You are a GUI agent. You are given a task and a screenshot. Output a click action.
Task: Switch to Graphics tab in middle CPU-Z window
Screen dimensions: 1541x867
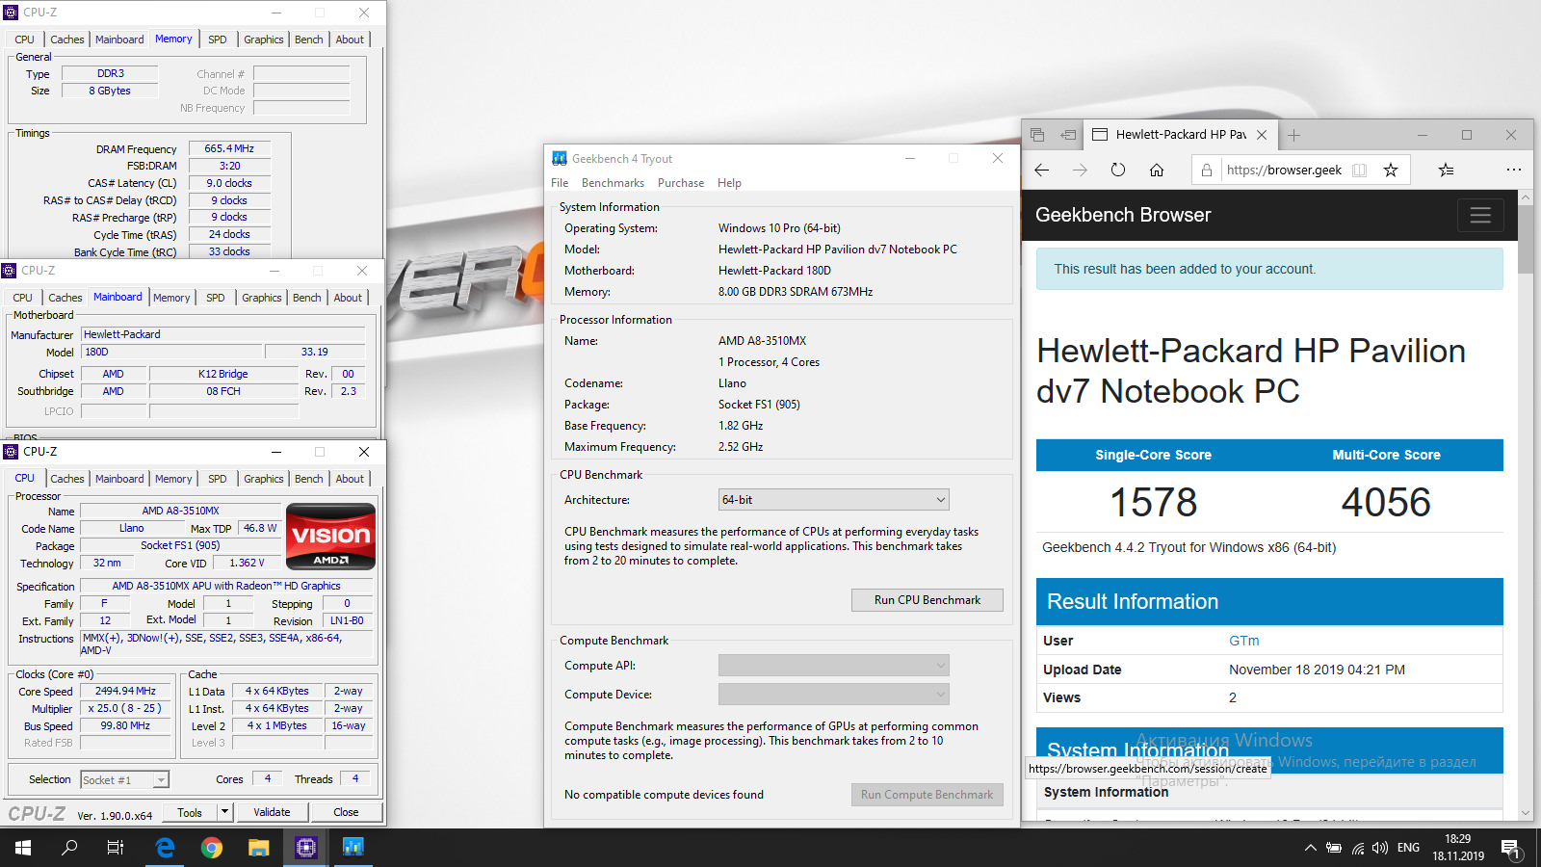pos(262,298)
